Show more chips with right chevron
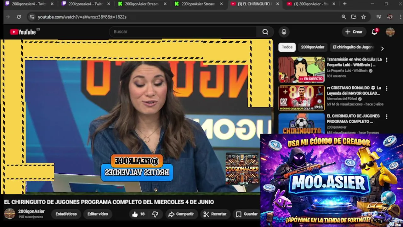403x227 pixels. tap(382, 49)
